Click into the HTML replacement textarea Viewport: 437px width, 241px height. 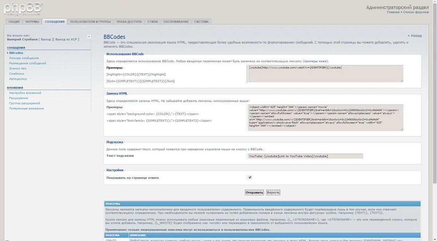tap(326, 118)
